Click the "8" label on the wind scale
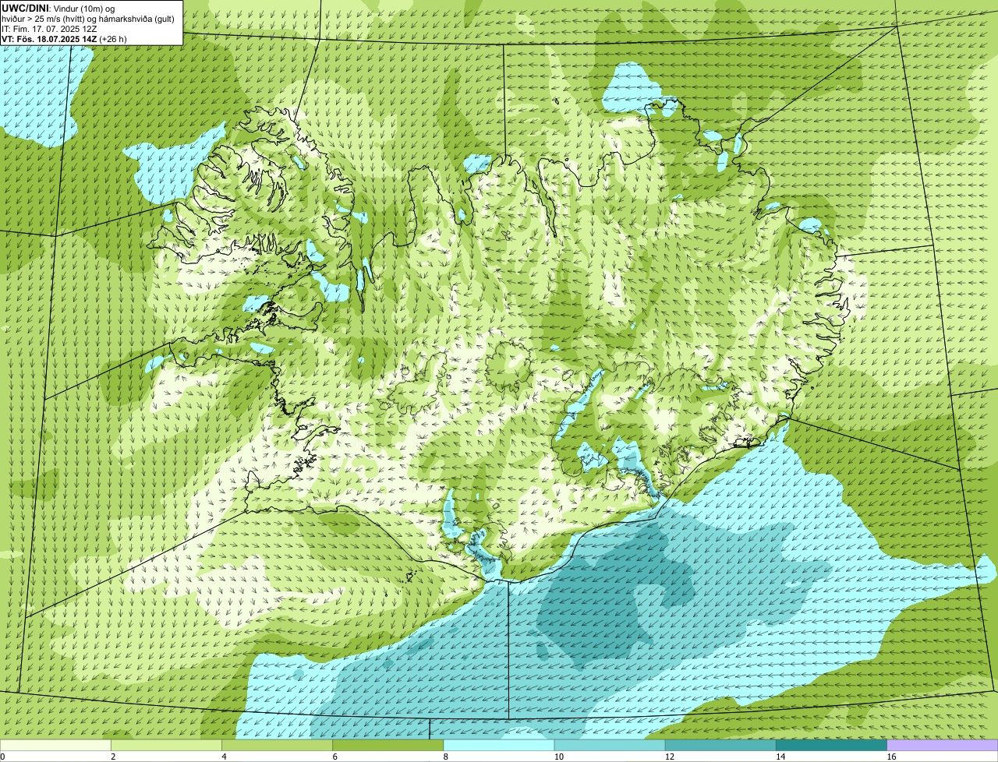Image resolution: width=998 pixels, height=762 pixels. (445, 757)
